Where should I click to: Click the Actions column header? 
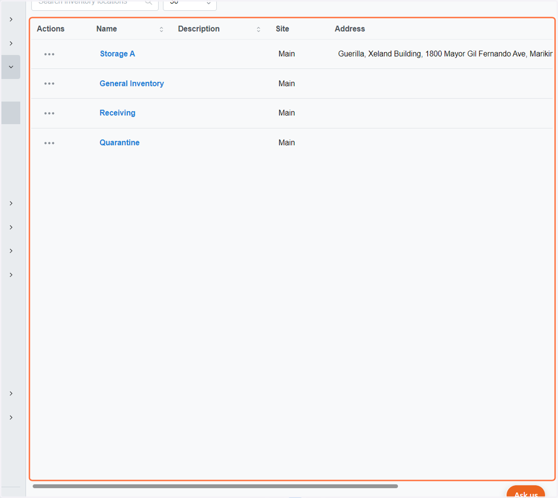point(51,29)
